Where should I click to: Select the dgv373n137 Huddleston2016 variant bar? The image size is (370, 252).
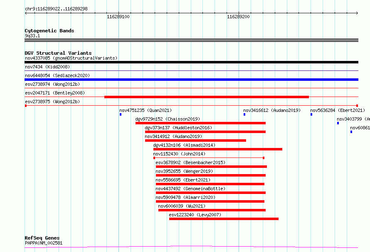pyautogui.click(x=205, y=132)
